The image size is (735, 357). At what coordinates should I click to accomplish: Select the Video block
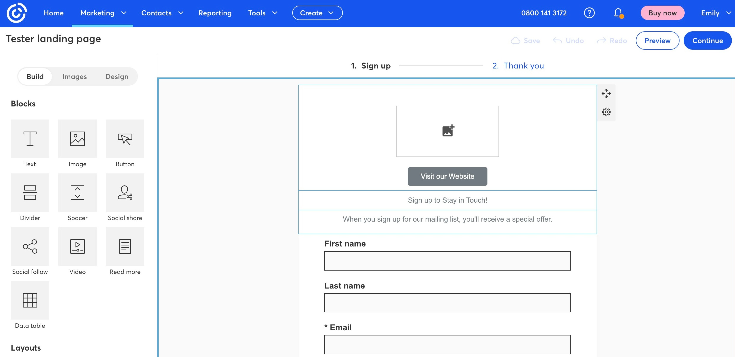(x=77, y=246)
